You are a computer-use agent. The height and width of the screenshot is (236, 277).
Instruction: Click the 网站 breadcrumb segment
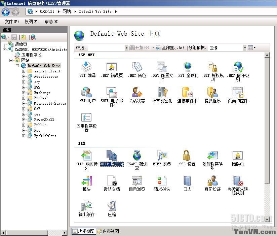click(x=67, y=12)
